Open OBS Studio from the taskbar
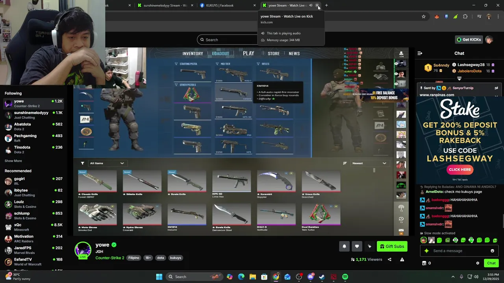The image size is (504, 283). (299, 277)
